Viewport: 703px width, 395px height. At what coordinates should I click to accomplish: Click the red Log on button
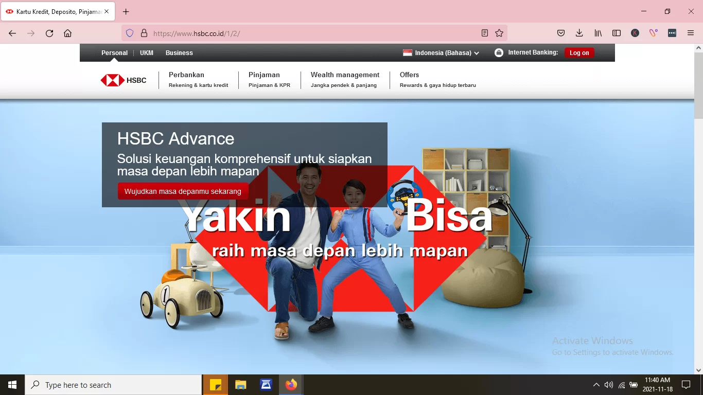(x=579, y=53)
